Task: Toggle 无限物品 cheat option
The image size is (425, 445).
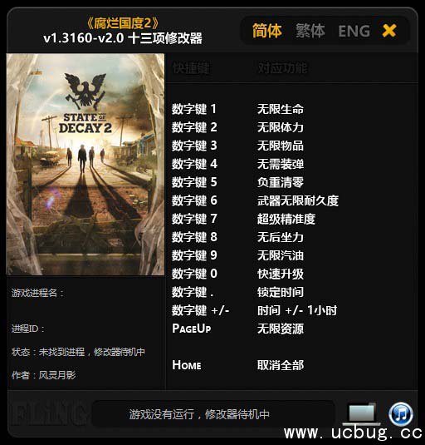Action: point(281,146)
